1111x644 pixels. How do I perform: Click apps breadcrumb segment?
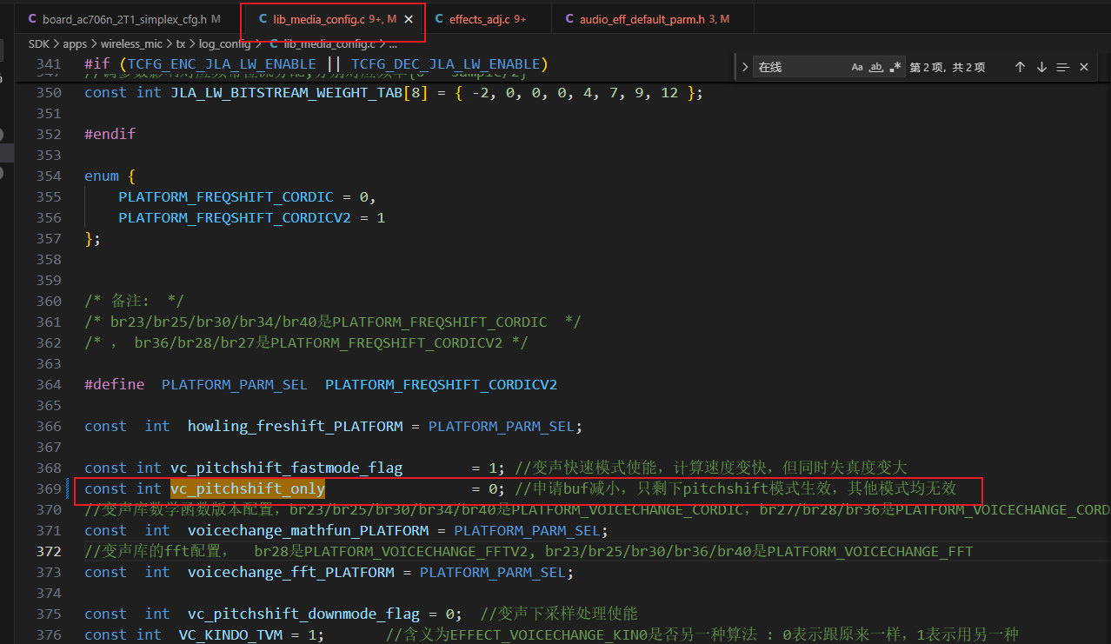click(75, 43)
